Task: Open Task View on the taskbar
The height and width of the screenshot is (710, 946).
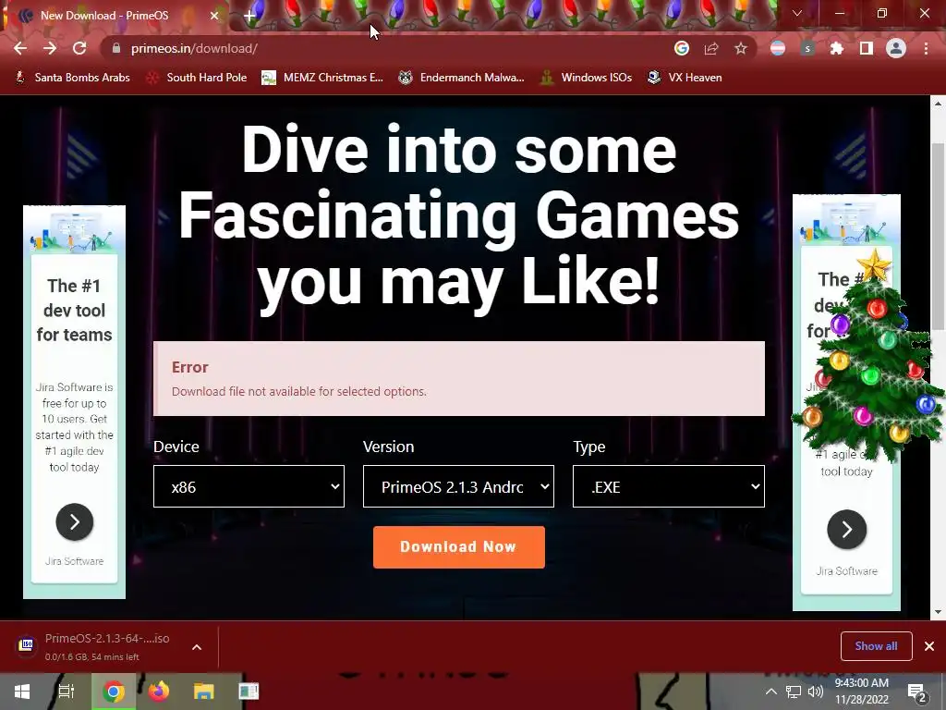Action: (67, 692)
